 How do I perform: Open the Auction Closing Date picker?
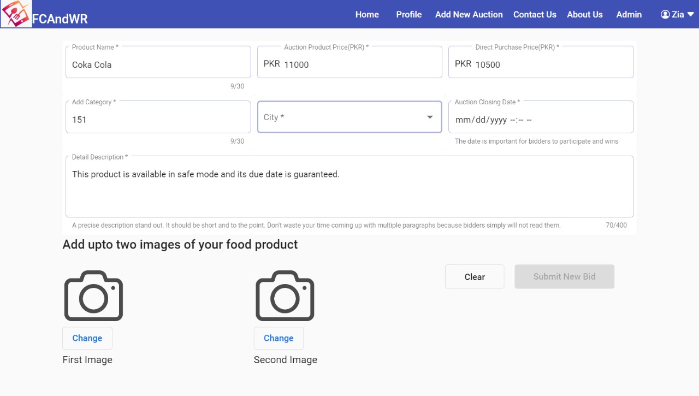[541, 120]
